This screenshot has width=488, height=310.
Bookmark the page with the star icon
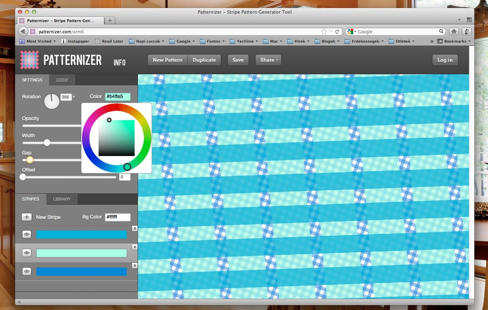point(324,32)
